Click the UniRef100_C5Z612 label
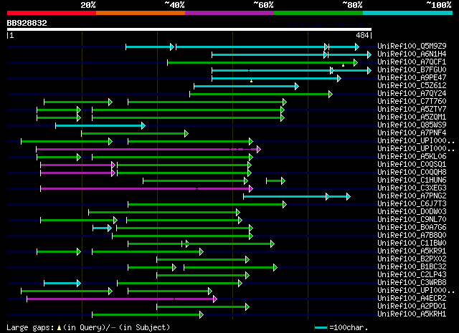The width and height of the screenshot is (459, 333). point(412,85)
